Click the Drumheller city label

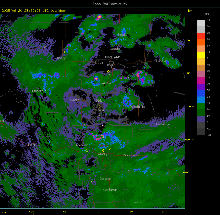[x=163, y=124]
